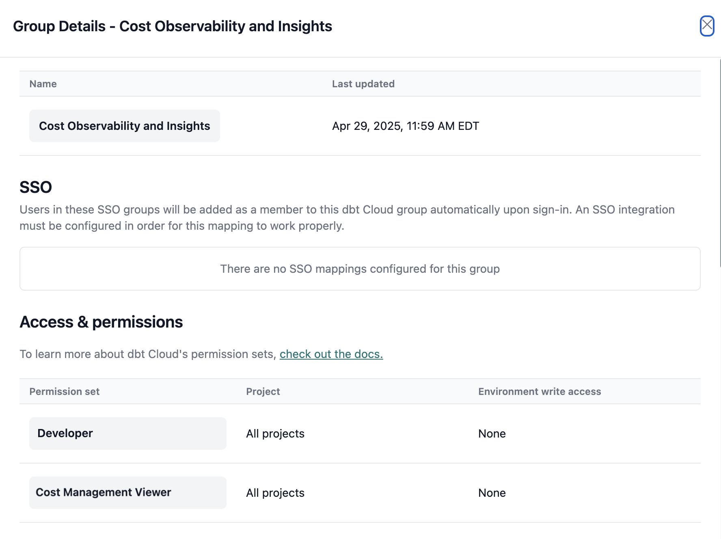Open the check out the docs link
Screen dimensions: 721x539
point(331,354)
